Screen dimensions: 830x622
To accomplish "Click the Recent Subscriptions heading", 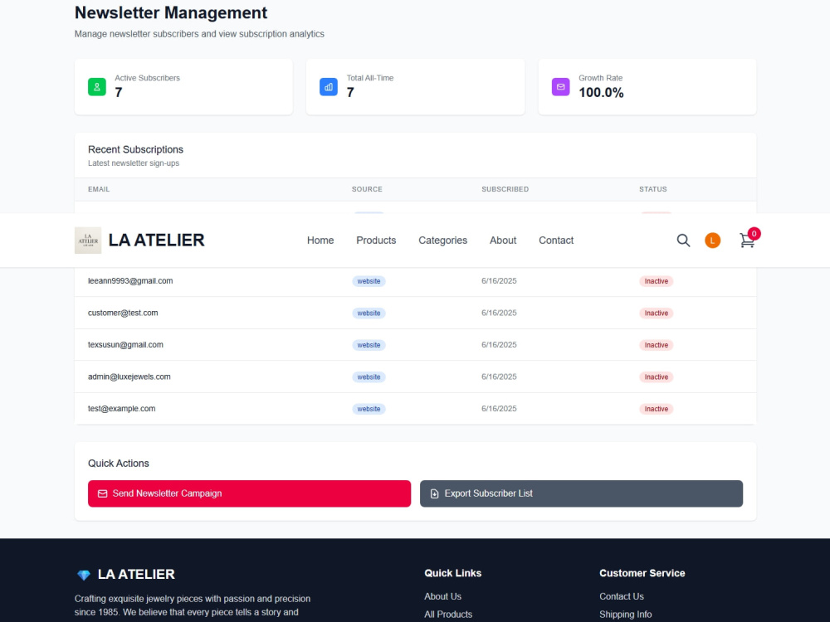I will (x=135, y=149).
